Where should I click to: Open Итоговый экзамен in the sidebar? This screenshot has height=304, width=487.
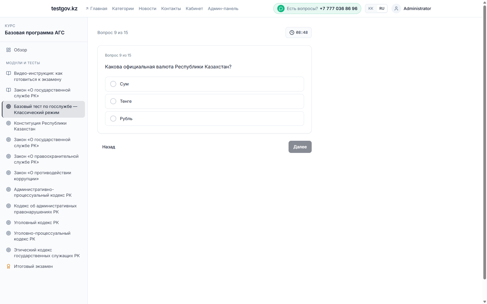click(44, 266)
